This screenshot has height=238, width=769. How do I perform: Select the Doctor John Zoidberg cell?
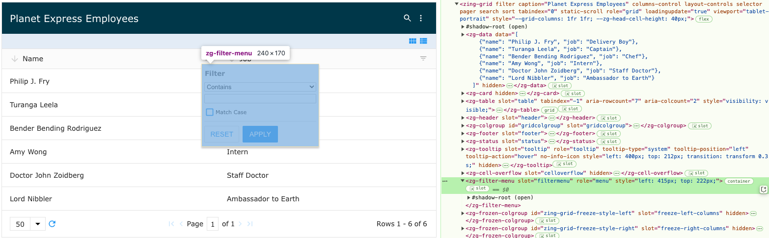click(x=110, y=175)
